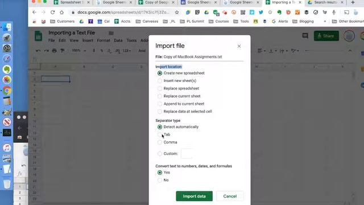Open the View menu
Image resolution: width=364 pixels, height=205 pixels.
[x=74, y=40]
